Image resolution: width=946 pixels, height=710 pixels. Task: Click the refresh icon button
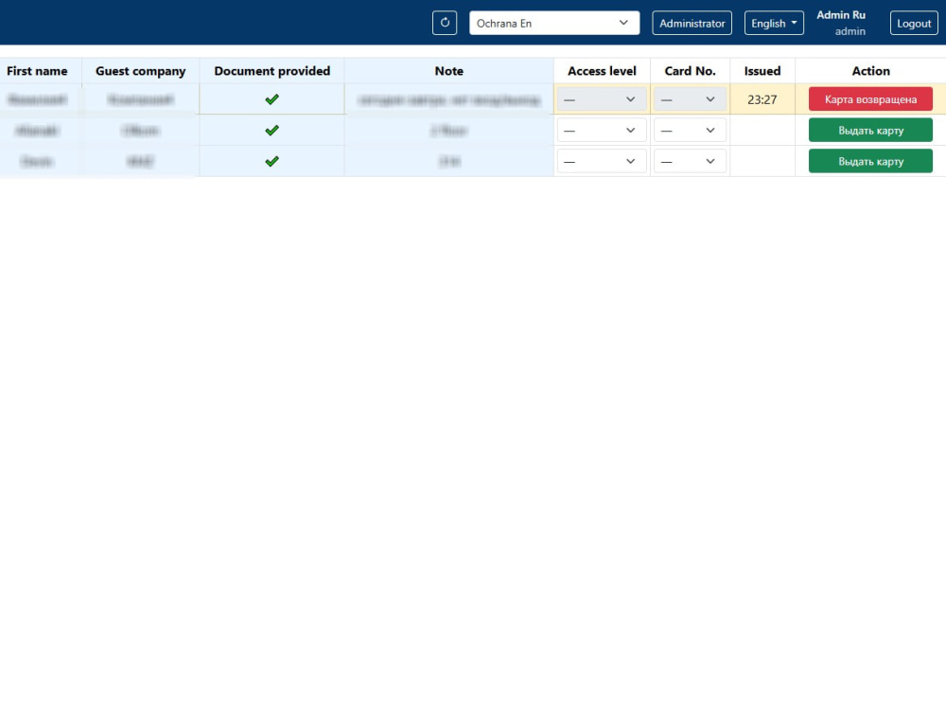pos(445,23)
